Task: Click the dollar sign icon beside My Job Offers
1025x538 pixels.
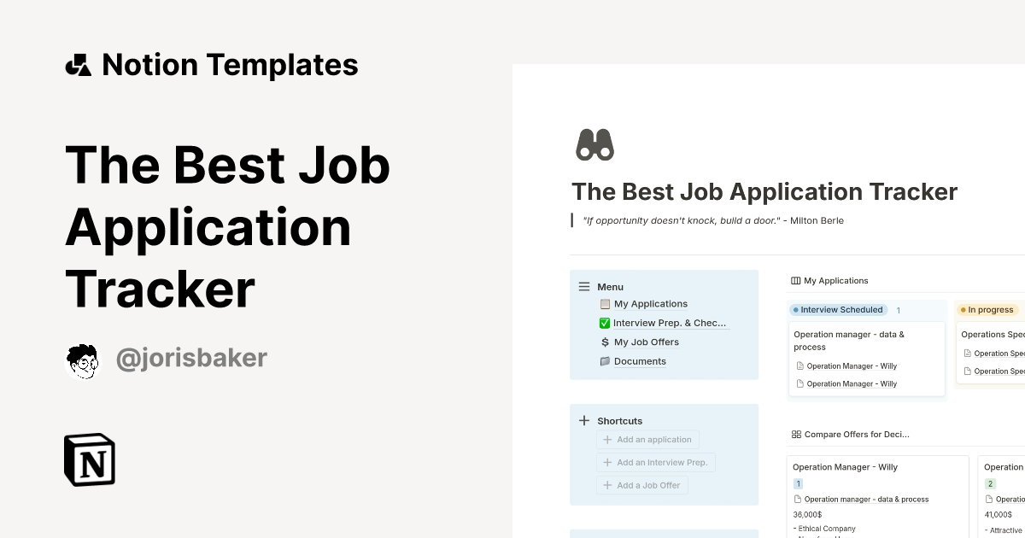Action: [604, 342]
